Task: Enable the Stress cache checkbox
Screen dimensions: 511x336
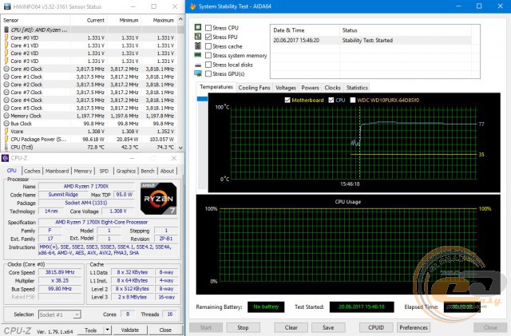Action: 208,46
